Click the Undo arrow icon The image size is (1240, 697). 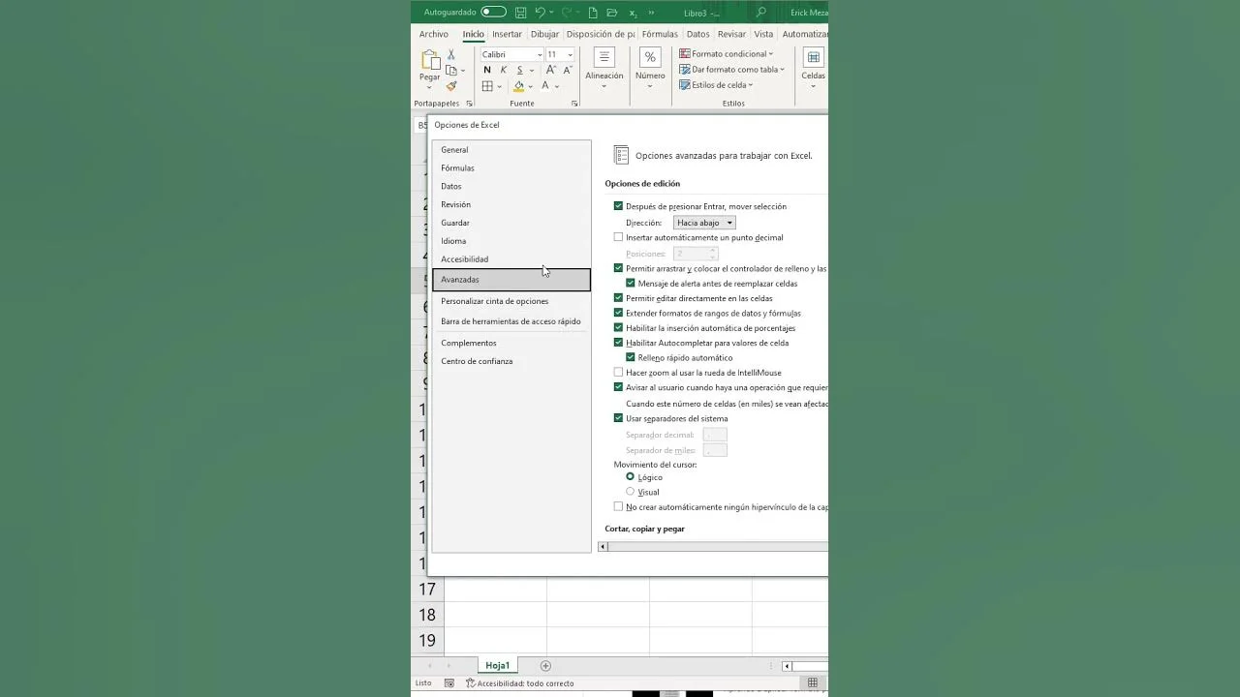click(541, 13)
